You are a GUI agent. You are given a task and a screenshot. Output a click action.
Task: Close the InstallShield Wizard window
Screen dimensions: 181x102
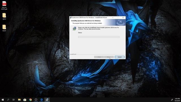tap(123, 18)
